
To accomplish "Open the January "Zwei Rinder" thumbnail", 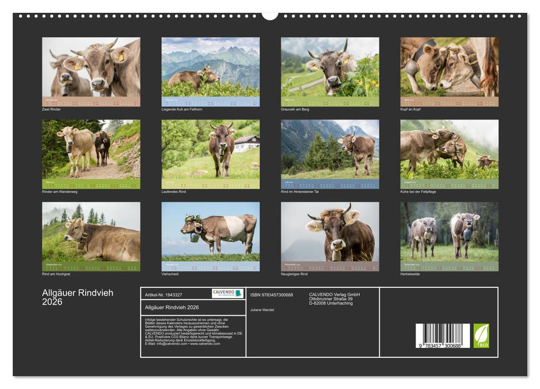I will (x=90, y=72).
